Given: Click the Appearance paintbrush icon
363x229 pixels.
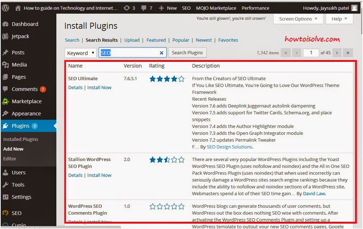Looking at the screenshot, I should tap(5, 114).
